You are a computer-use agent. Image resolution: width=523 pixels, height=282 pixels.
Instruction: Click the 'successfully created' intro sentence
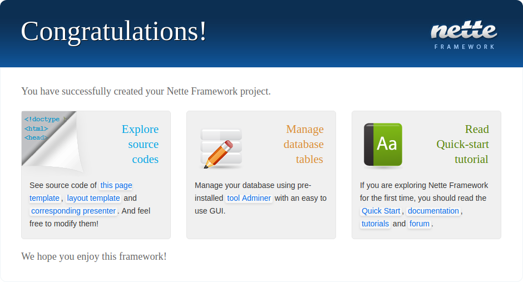[146, 91]
